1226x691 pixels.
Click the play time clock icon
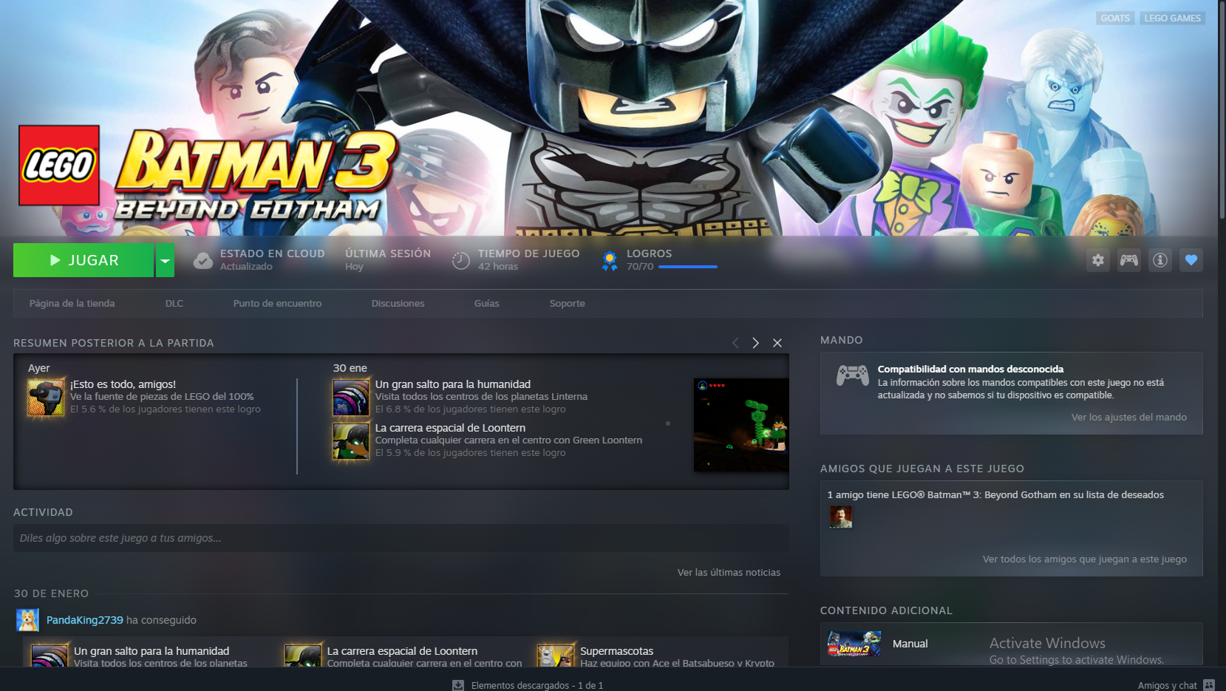coord(461,260)
